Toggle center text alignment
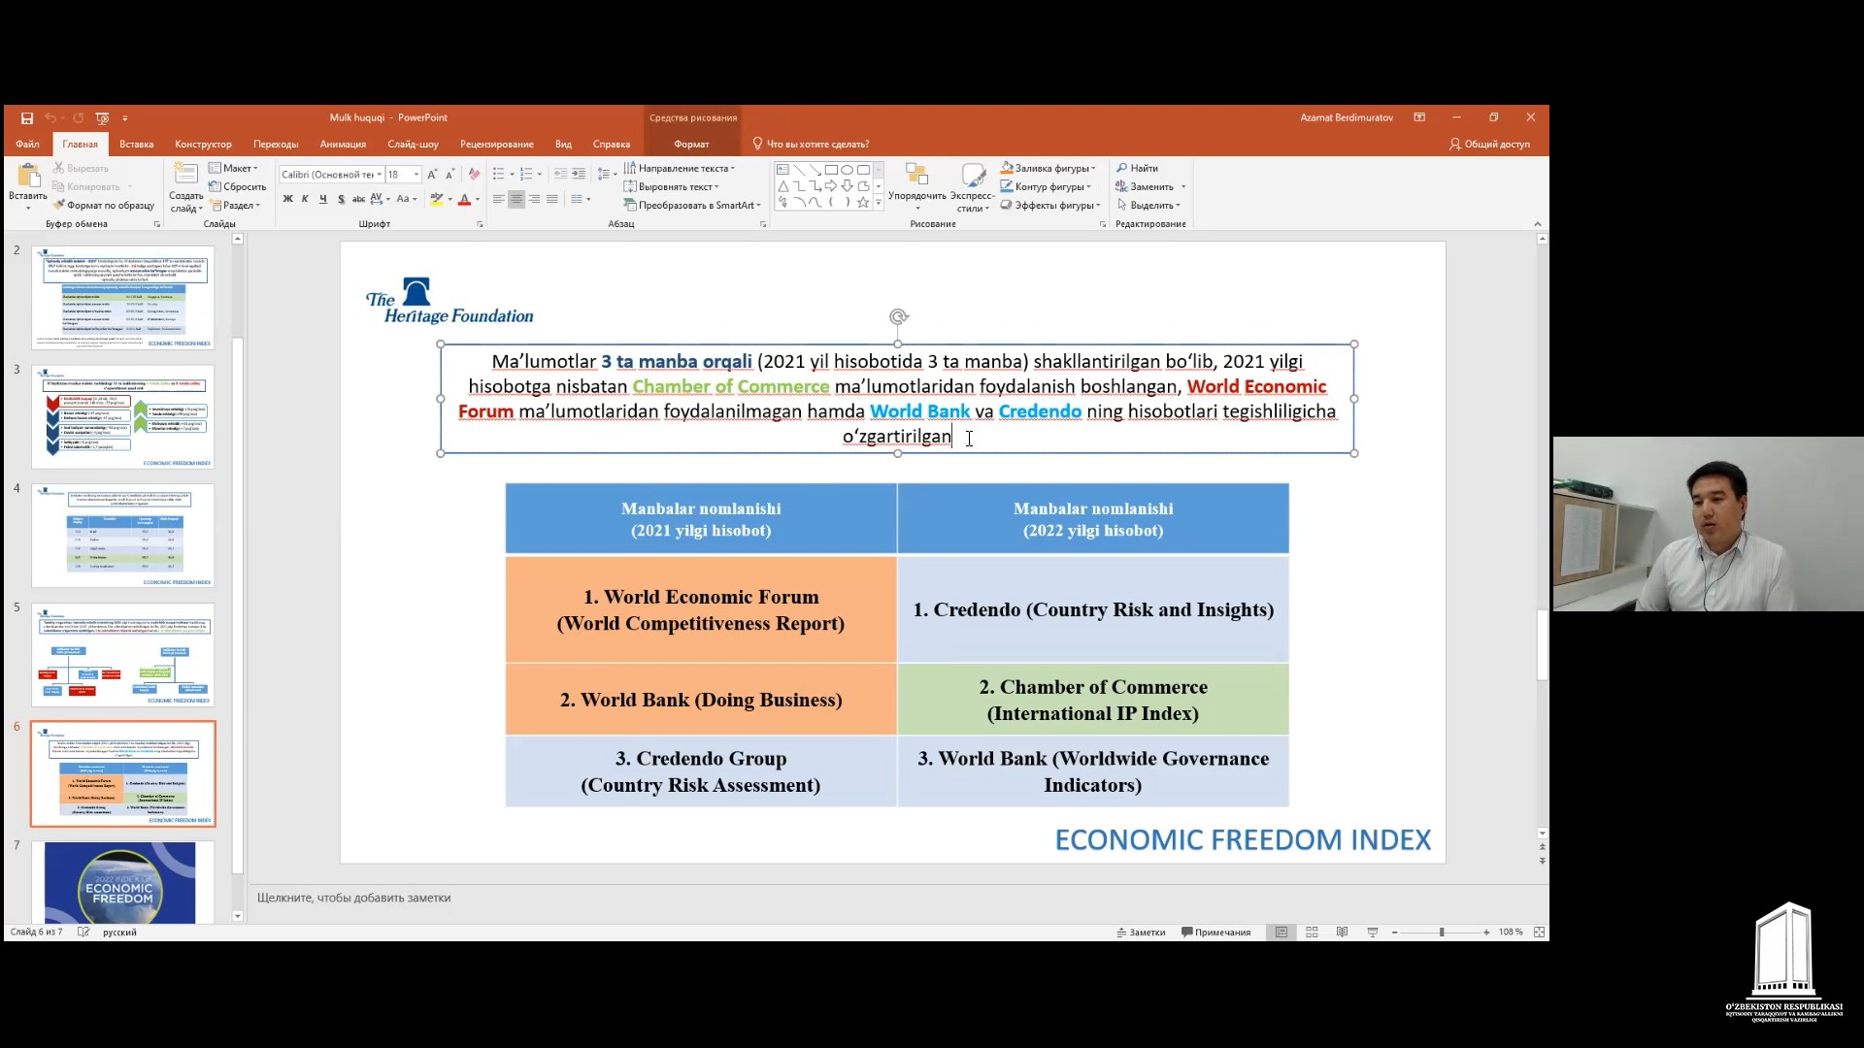Viewport: 1864px width, 1048px height. click(x=516, y=199)
